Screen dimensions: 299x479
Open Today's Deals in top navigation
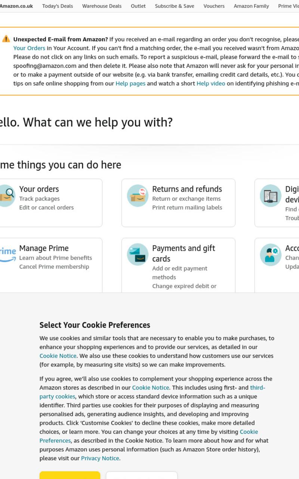[x=58, y=6]
